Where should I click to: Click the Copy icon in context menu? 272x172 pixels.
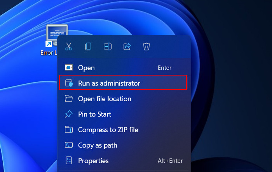[x=88, y=46]
